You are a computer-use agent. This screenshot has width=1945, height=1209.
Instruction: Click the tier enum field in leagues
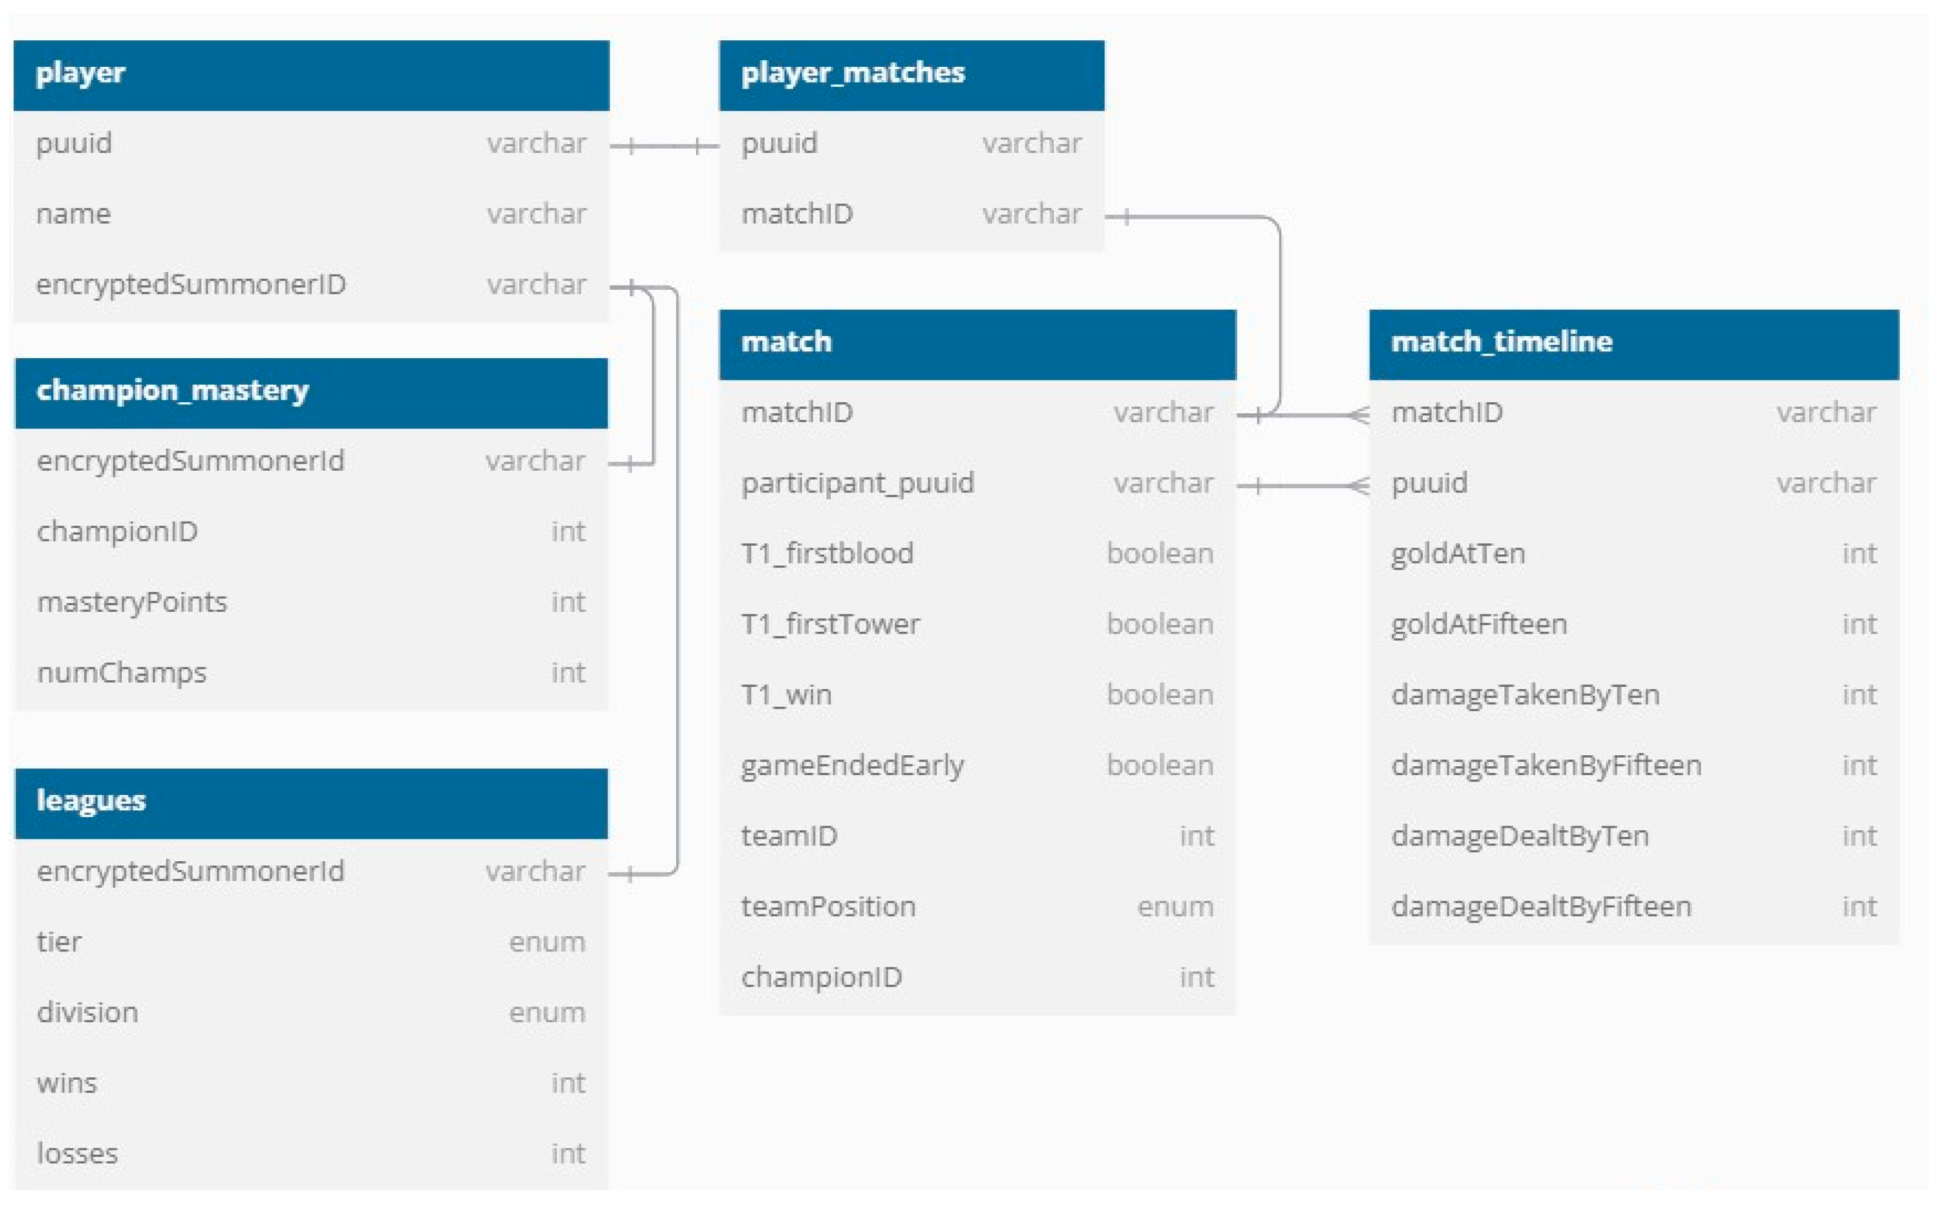[311, 943]
